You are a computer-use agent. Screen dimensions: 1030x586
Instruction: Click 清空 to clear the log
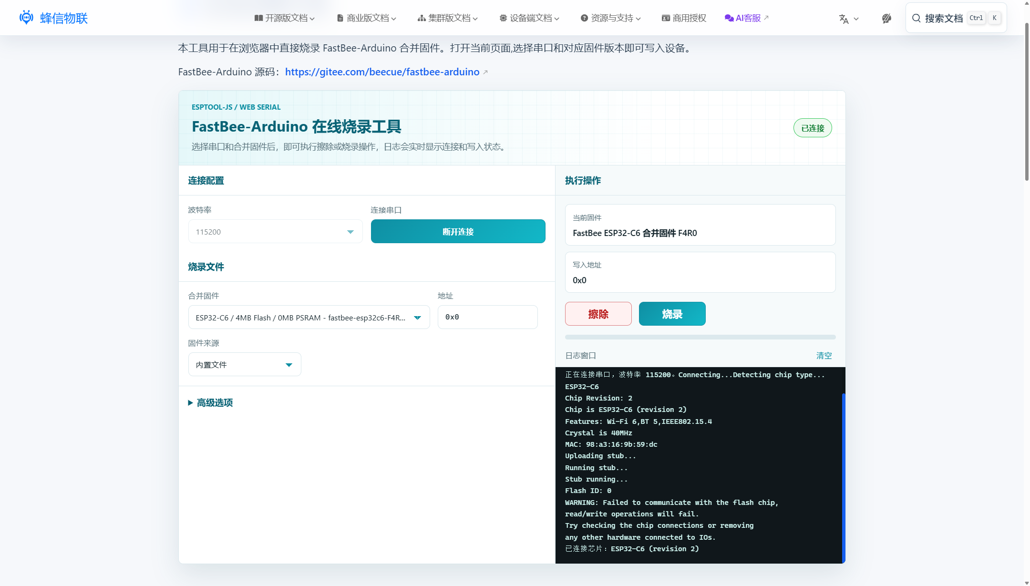click(824, 356)
